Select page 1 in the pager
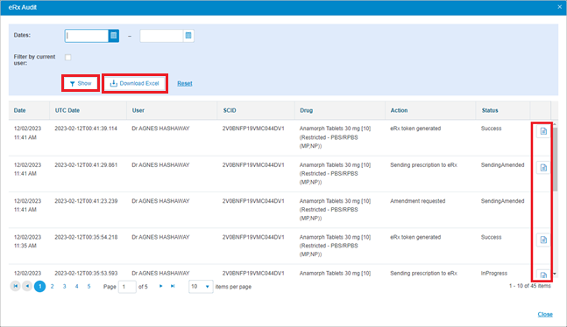 [39, 286]
